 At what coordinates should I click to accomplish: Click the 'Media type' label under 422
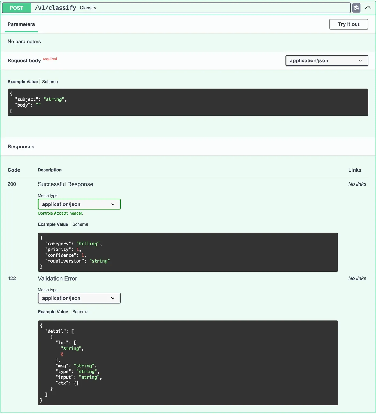48,290
